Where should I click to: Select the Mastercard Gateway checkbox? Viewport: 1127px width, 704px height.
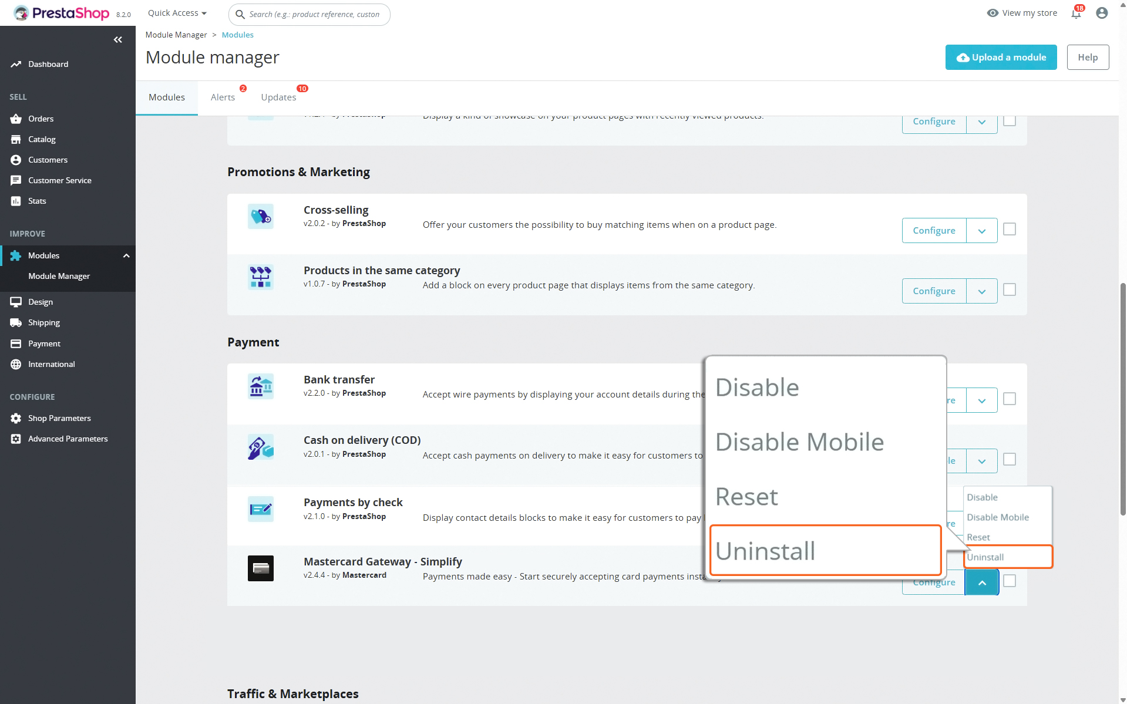click(1010, 581)
